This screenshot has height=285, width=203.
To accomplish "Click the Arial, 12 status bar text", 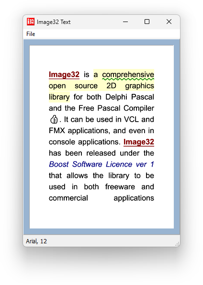I will coord(36,241).
